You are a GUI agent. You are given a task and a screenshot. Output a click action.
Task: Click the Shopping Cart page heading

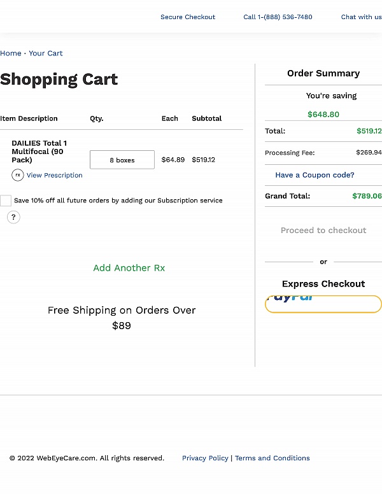[x=59, y=80]
